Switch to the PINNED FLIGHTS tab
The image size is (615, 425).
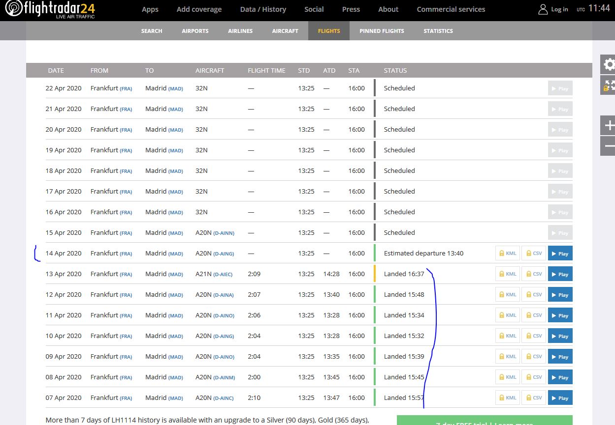382,31
